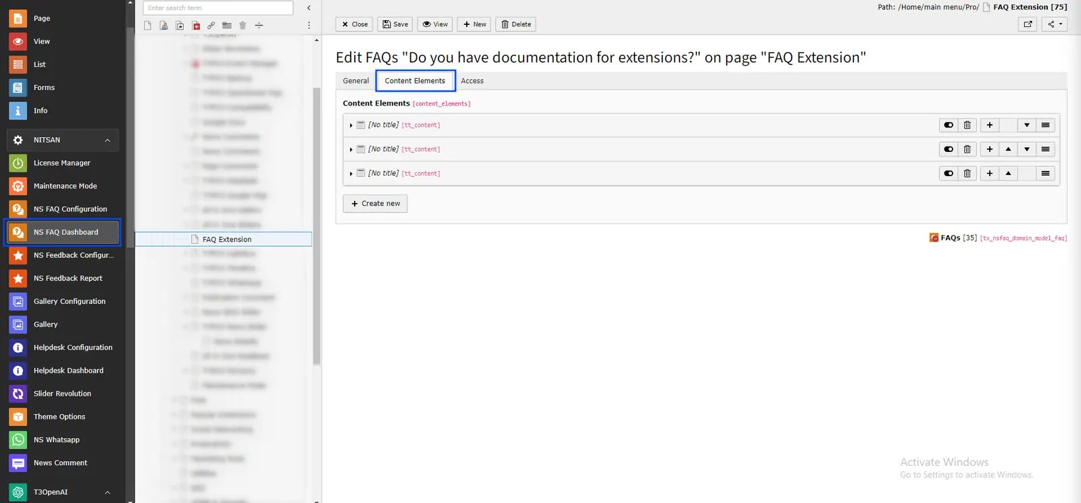Open Helpdesk Dashboard
Image resolution: width=1081 pixels, height=503 pixels.
(x=62, y=370)
